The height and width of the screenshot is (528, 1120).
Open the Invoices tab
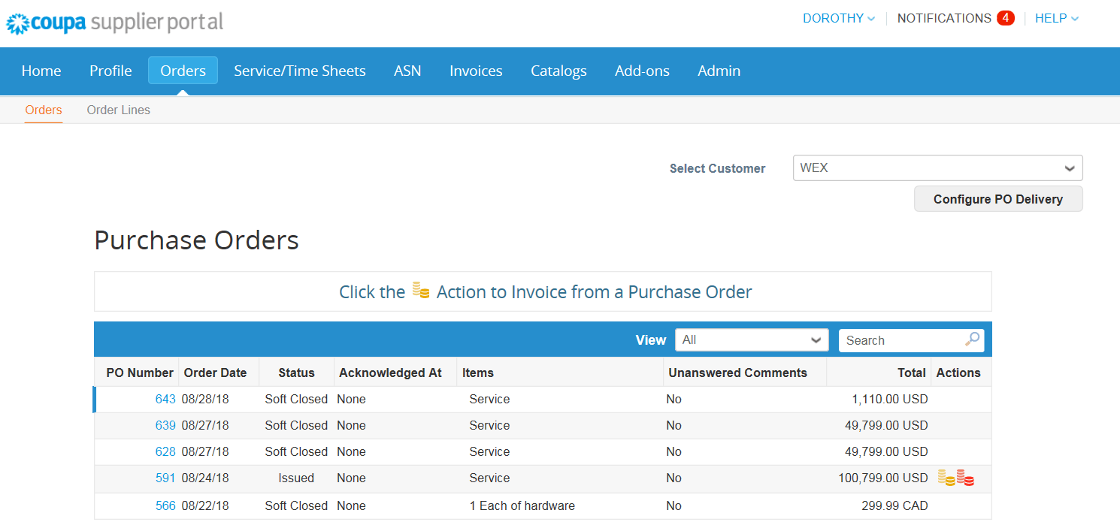point(476,71)
